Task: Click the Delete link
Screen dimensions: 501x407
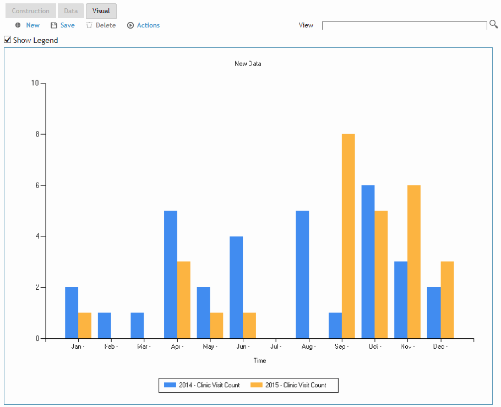Action: (106, 25)
